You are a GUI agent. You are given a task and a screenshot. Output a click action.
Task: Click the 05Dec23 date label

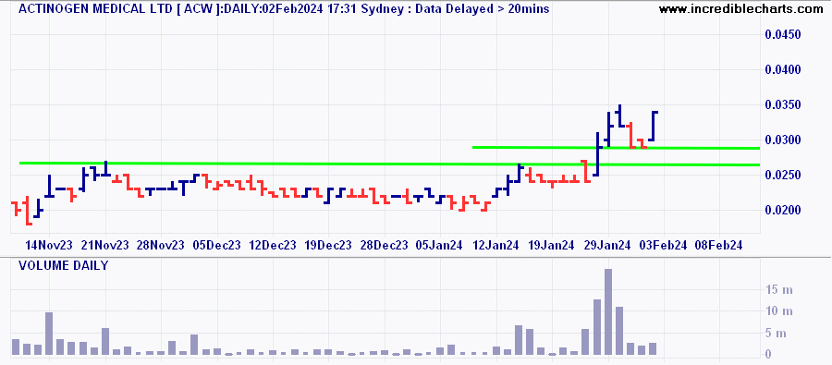(217, 246)
